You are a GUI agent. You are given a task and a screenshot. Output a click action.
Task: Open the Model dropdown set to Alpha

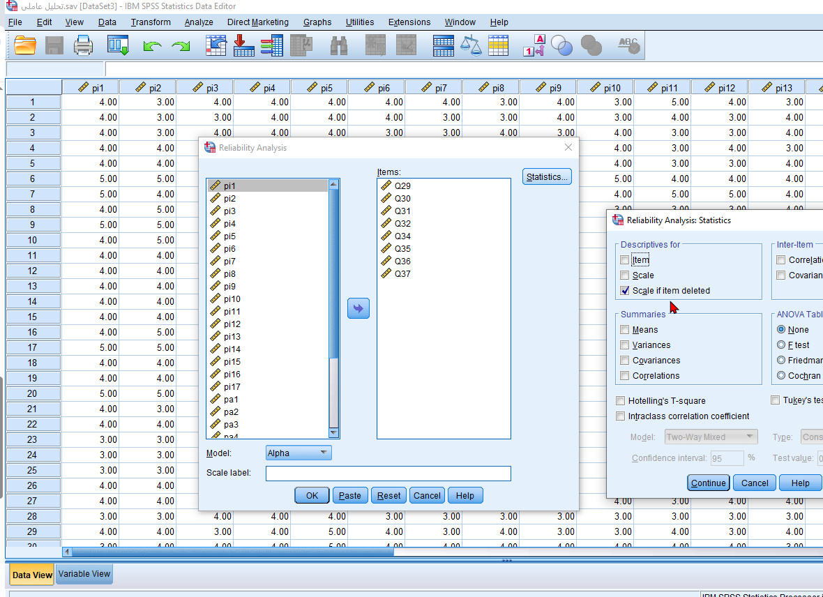click(x=299, y=453)
